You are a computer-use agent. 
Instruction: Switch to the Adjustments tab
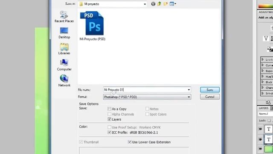[266, 12]
